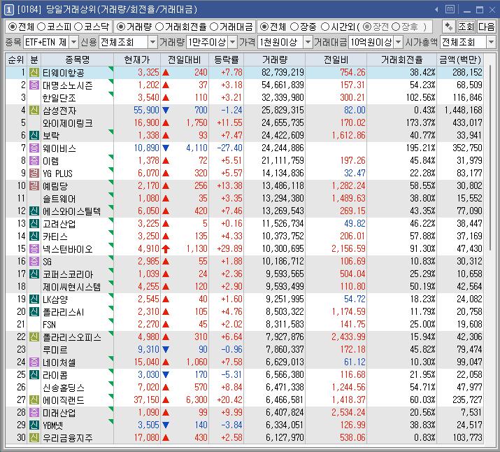Viewport: 500px width, 452px height.
Task: Click the 다음 next button
Action: click(486, 27)
